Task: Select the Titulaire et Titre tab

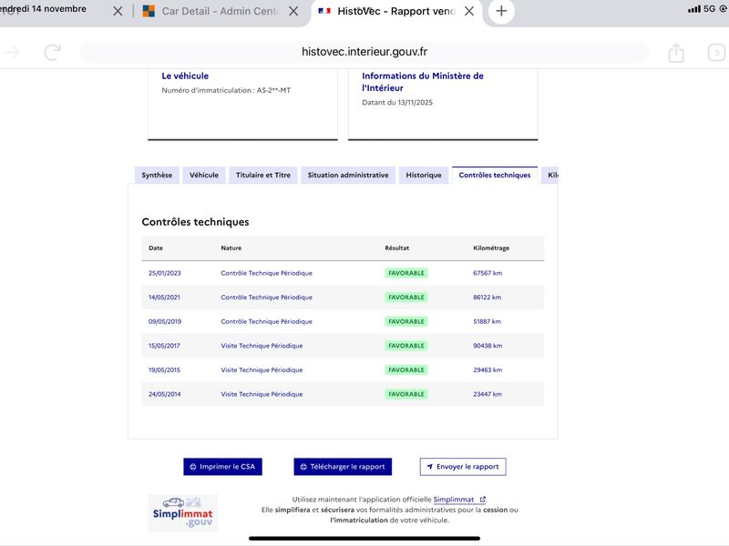Action: coord(263,175)
